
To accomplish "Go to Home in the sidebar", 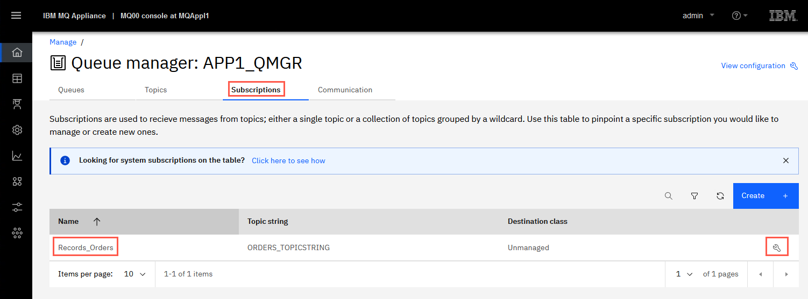I will coord(17,52).
